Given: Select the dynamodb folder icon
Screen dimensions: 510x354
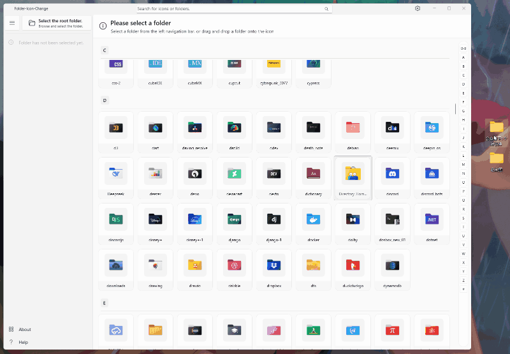Looking at the screenshot, I should pyautogui.click(x=392, y=270).
